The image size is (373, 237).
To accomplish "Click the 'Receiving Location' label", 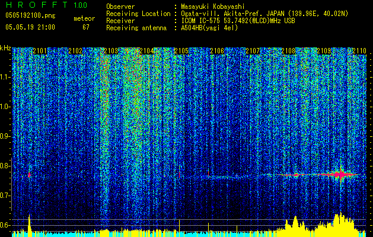I will (138, 14).
